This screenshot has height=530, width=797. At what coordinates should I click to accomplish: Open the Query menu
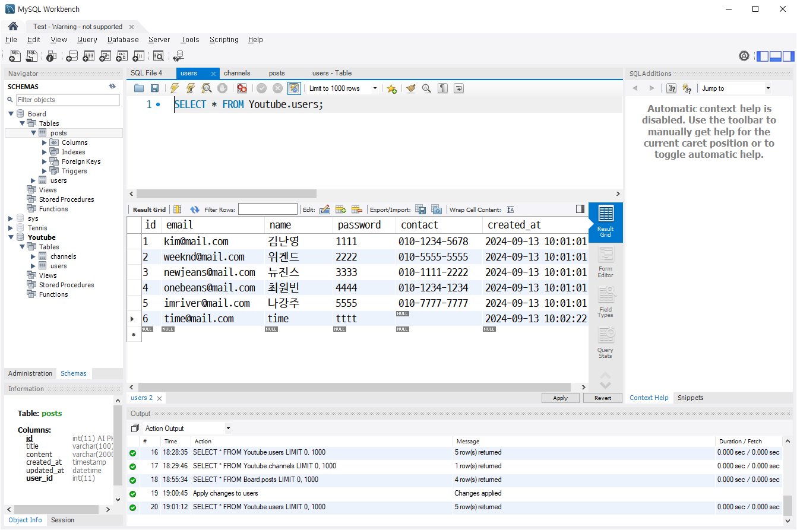coord(87,40)
